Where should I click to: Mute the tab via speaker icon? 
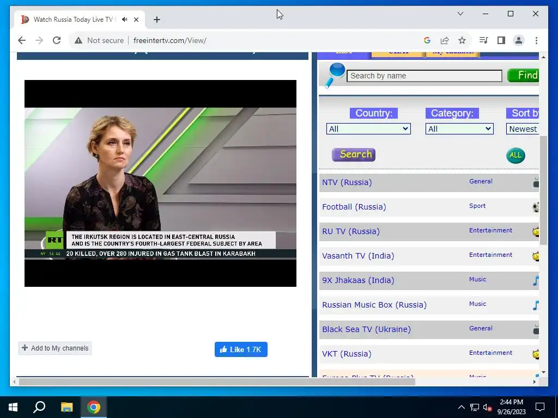pyautogui.click(x=124, y=20)
